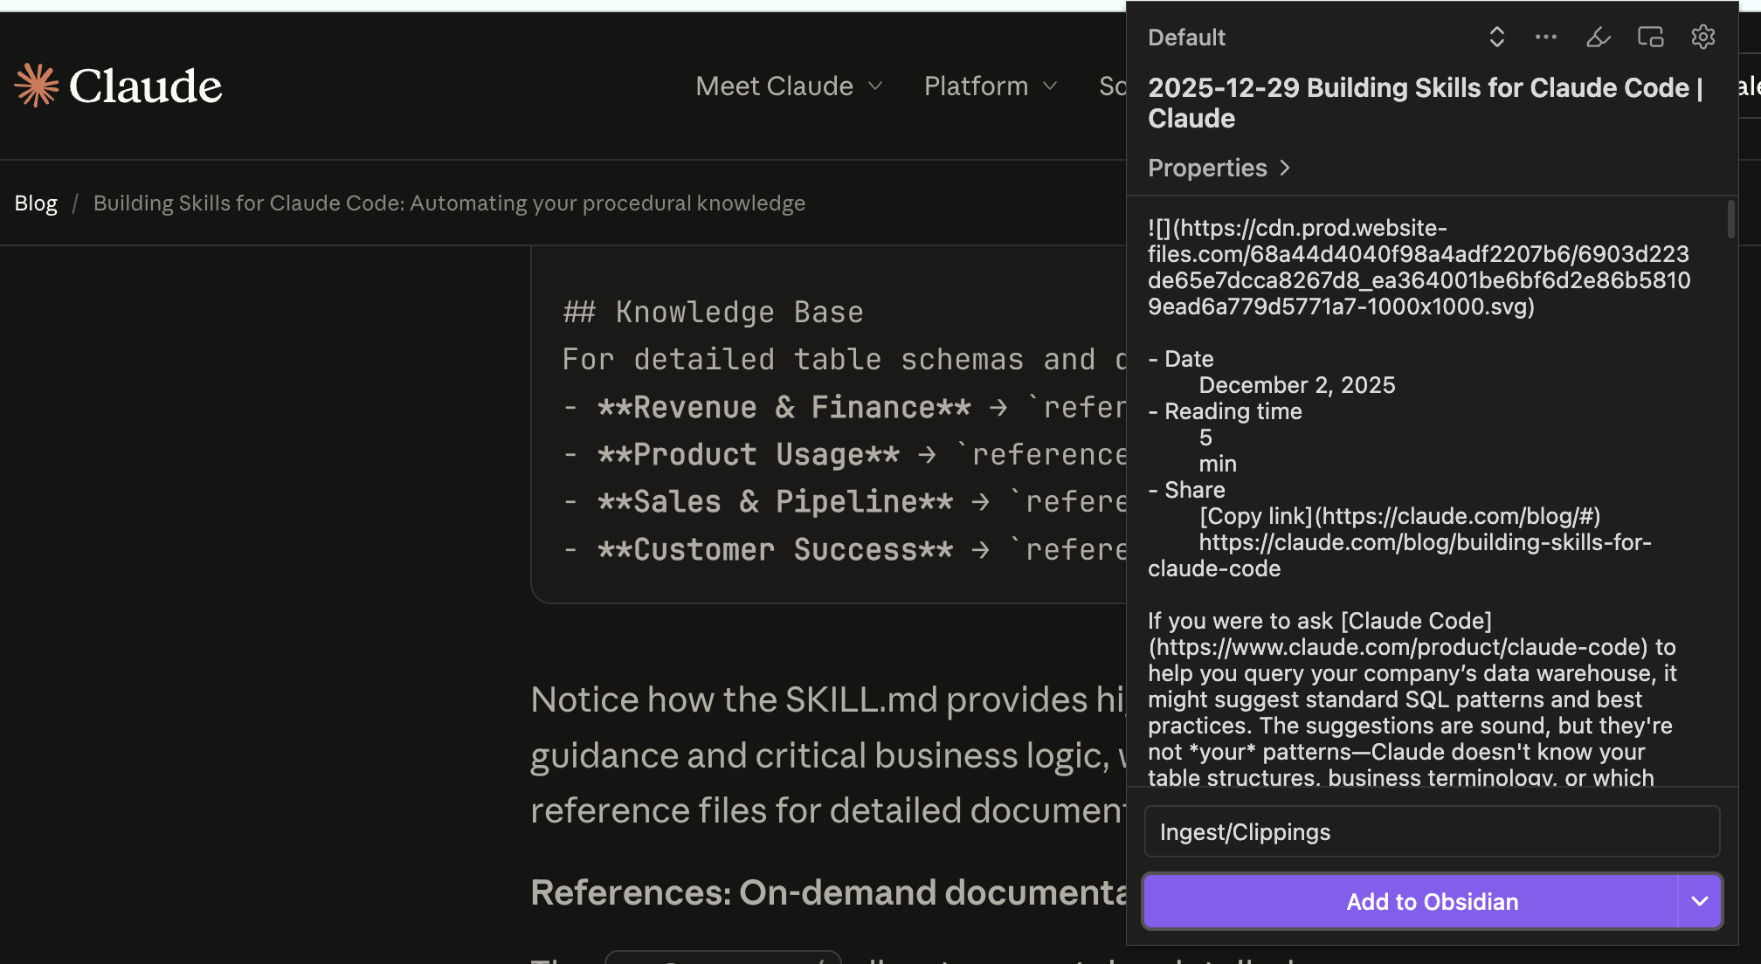Click the Claude wordmark in the header

pyautogui.click(x=144, y=85)
